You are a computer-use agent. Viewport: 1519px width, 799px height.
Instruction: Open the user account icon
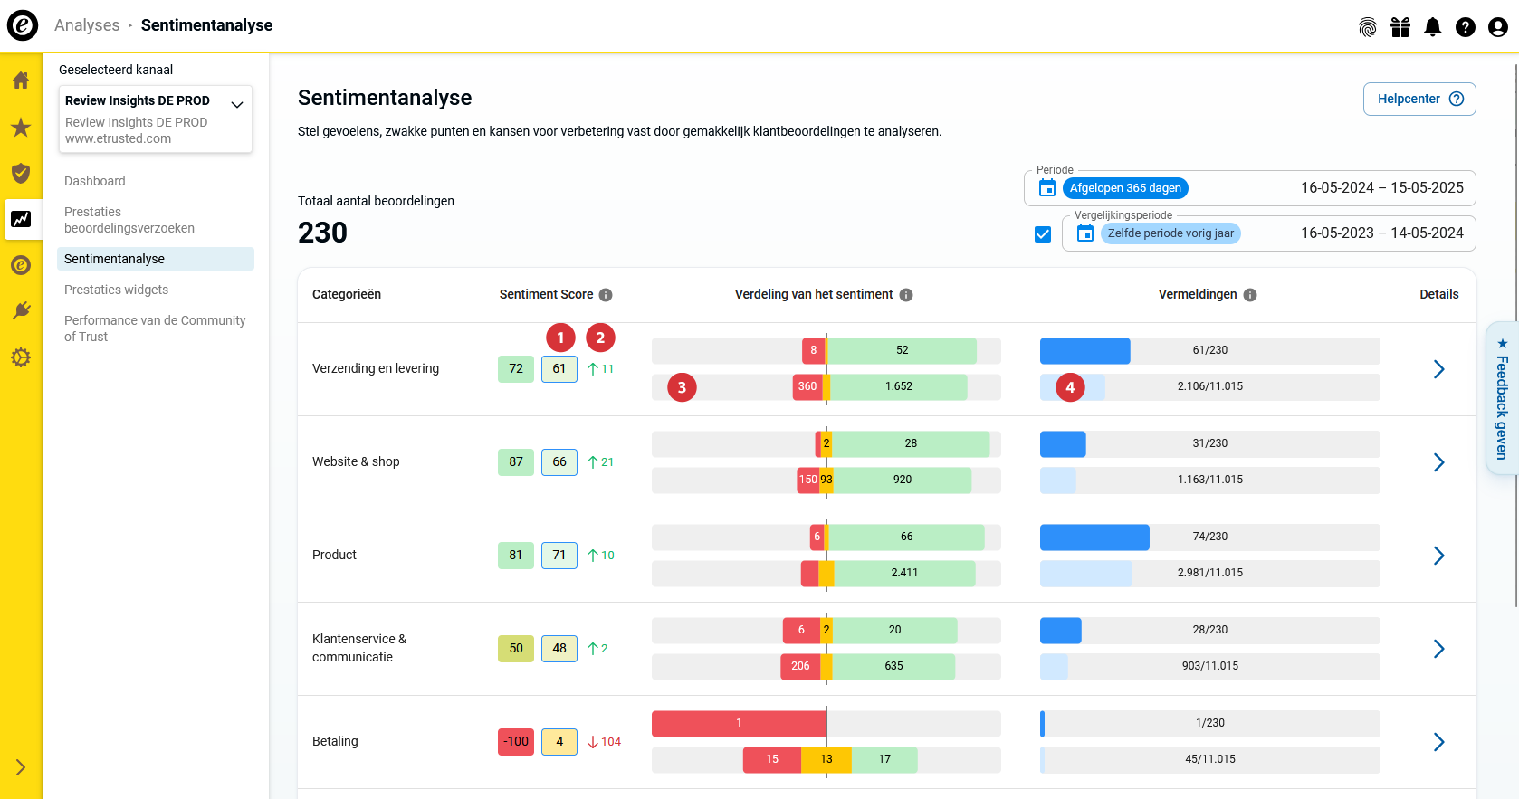tap(1498, 27)
